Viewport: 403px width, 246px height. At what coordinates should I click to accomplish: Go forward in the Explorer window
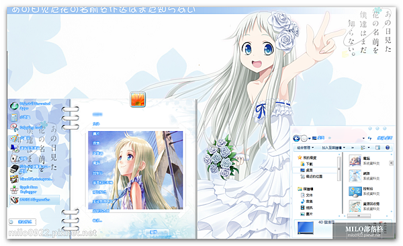click(x=304, y=138)
